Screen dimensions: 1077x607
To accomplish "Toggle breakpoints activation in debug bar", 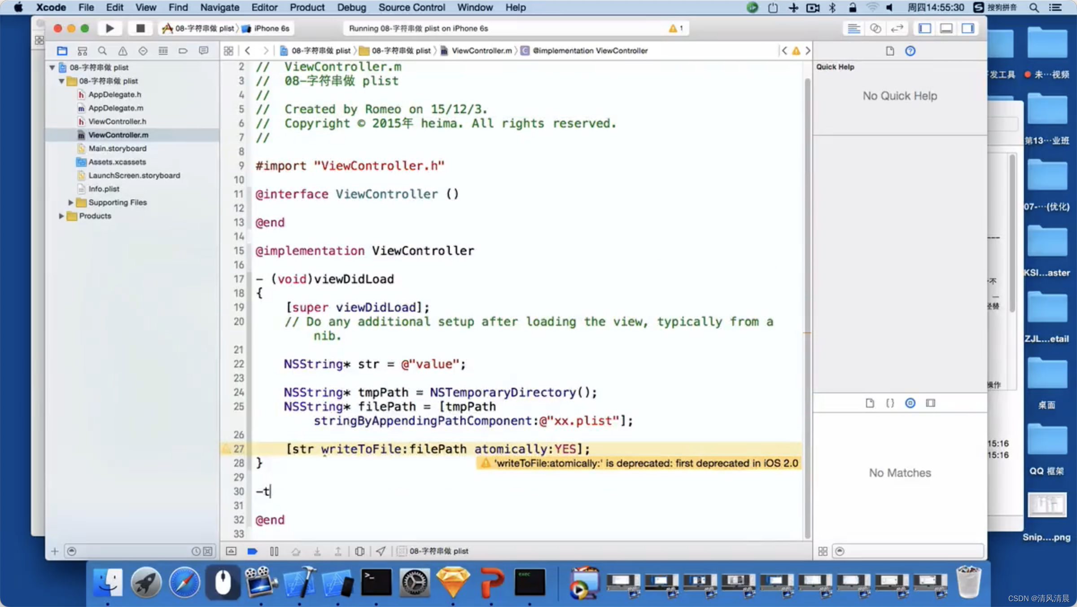I will pos(252,551).
